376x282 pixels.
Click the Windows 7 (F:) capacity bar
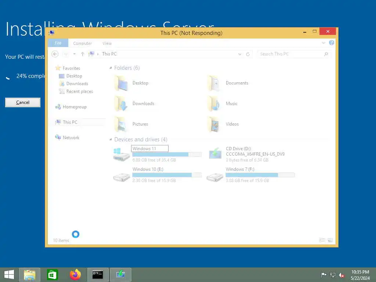tap(260, 175)
